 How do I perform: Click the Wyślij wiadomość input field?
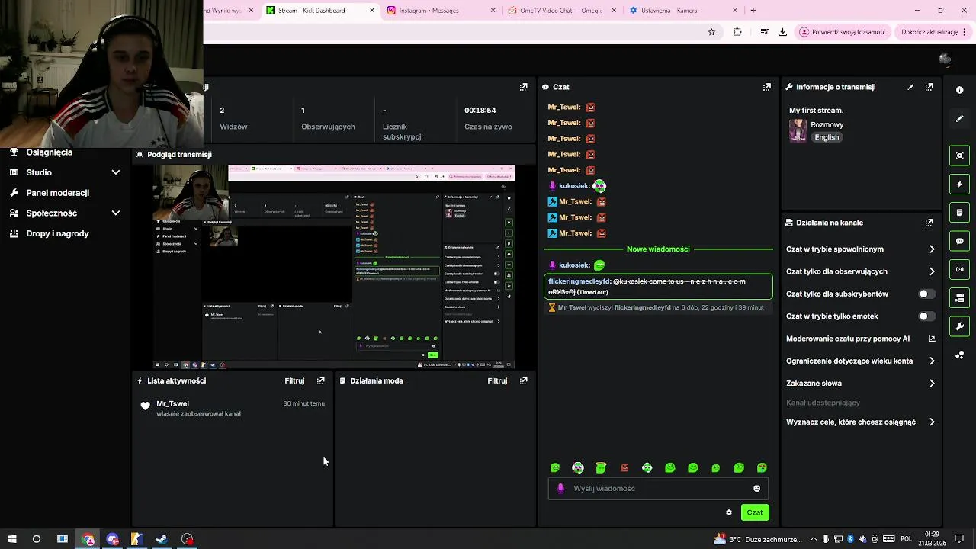[x=658, y=489]
